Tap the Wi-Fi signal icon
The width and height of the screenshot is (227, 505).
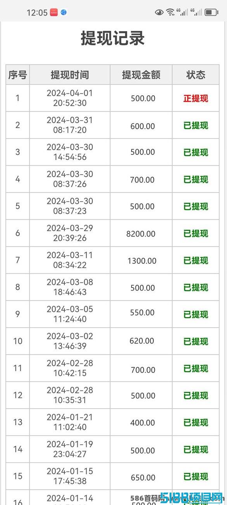pos(170,12)
